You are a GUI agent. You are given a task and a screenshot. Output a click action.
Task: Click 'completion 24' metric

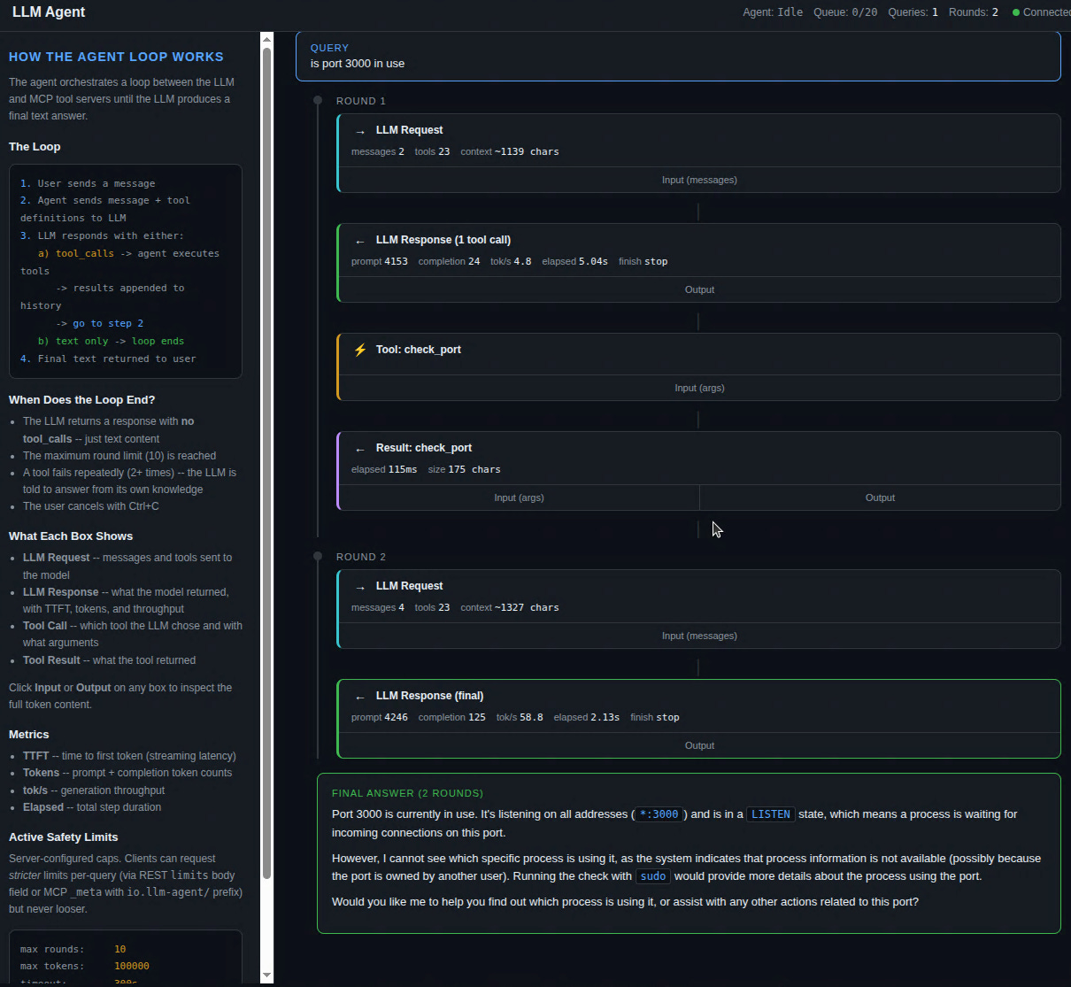click(x=450, y=261)
